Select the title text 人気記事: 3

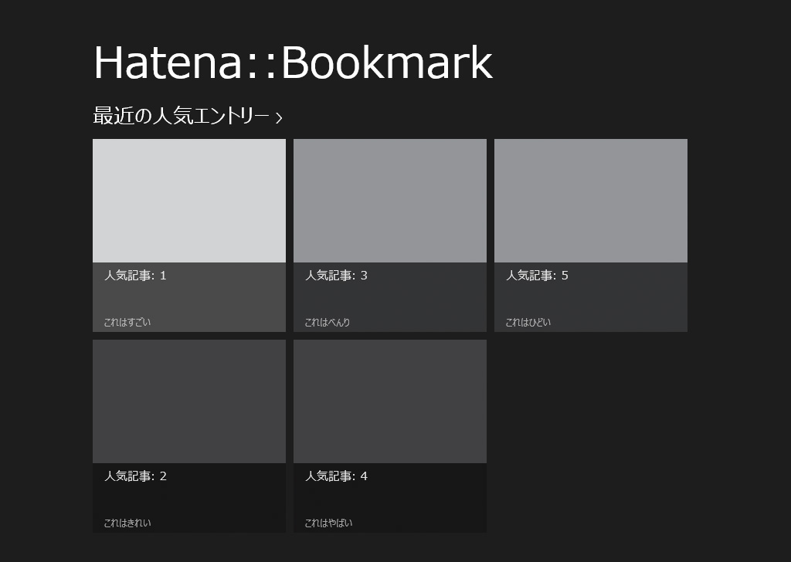click(336, 275)
